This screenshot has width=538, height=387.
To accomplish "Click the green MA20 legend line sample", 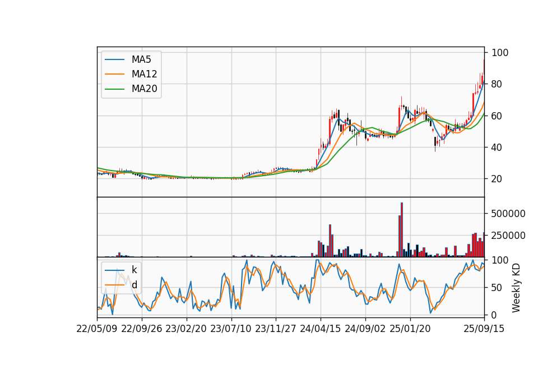I will click(x=114, y=89).
